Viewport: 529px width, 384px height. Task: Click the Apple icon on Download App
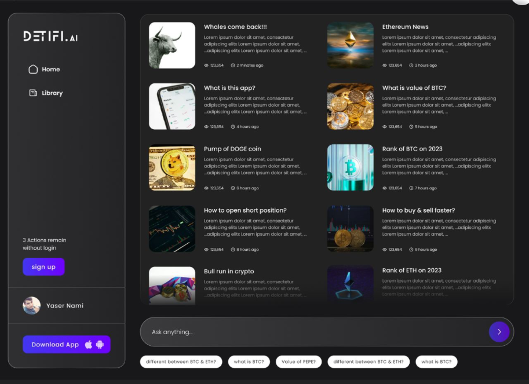(89, 345)
